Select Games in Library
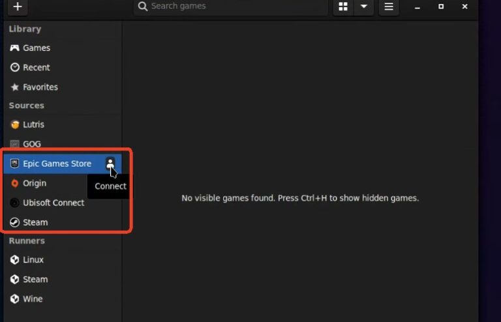Screen dimensions: 501x322 (x=63, y=48)
